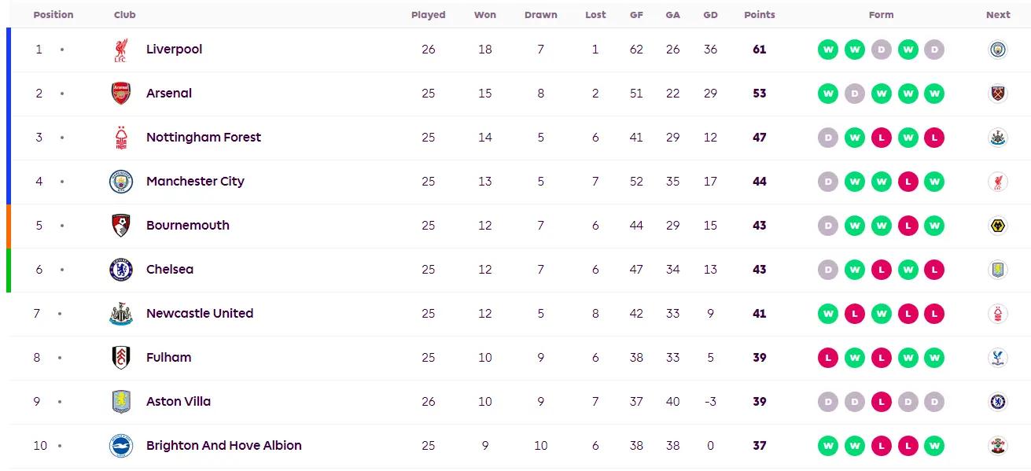Image resolution: width=1031 pixels, height=471 pixels.
Task: Click the Played column header
Action: click(x=428, y=15)
